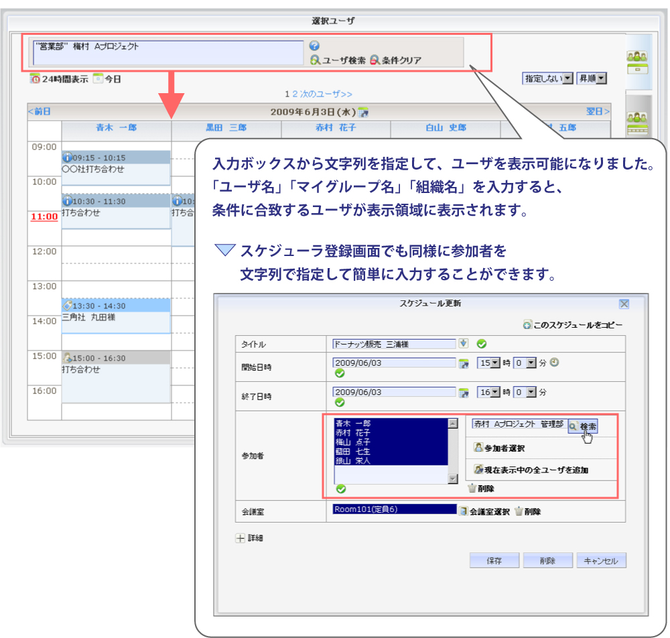The image size is (670, 638).
Task: Go to next day with 翌日>
Action: (x=598, y=111)
